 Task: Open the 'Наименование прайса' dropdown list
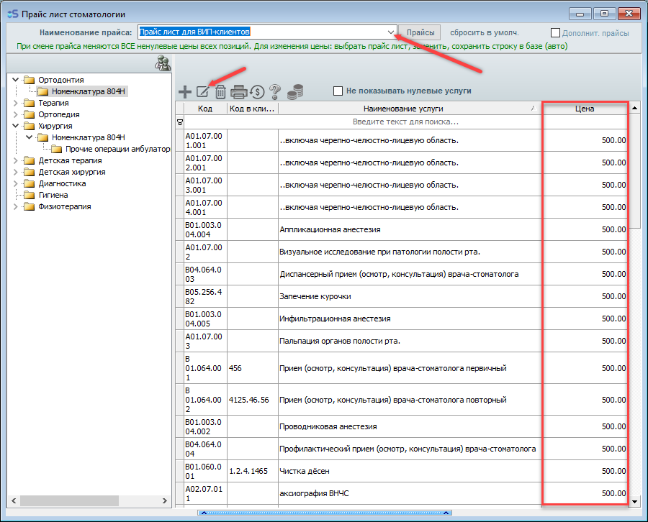tap(392, 32)
